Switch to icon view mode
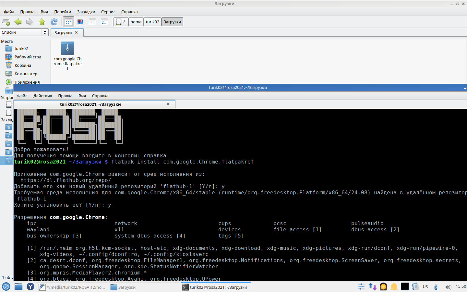This screenshot has height=292, width=467. [x=68, y=22]
